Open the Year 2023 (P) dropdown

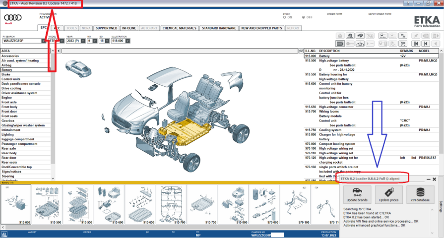coord(83,41)
